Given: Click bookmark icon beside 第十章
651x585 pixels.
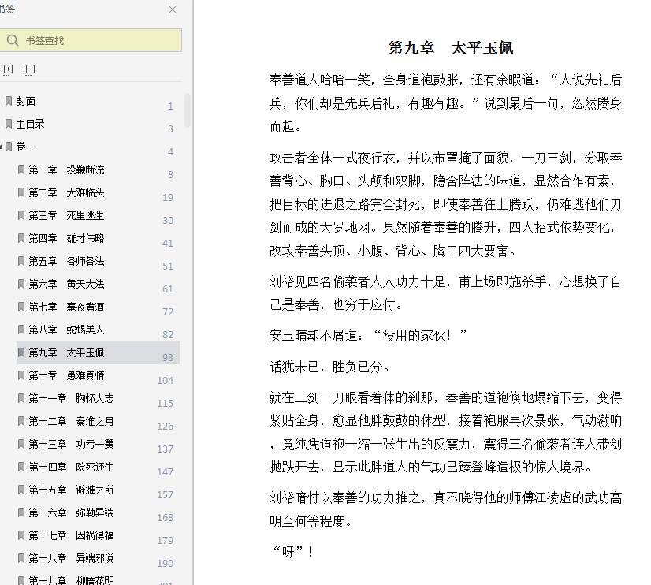Looking at the screenshot, I should tap(21, 375).
